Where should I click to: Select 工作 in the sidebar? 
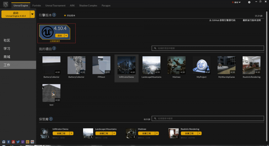coord(18,65)
